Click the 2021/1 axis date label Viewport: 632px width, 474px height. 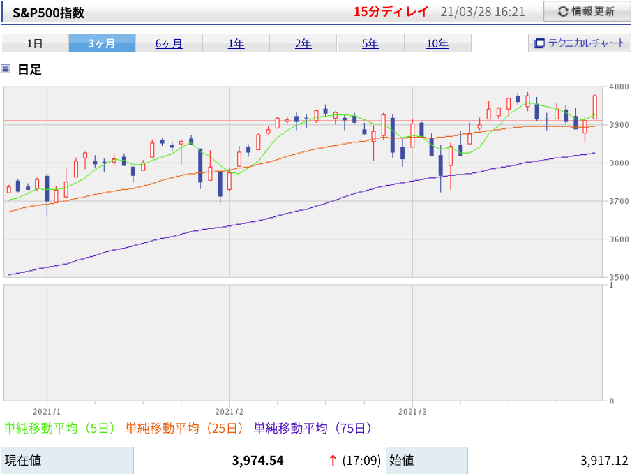47,412
